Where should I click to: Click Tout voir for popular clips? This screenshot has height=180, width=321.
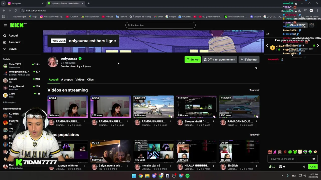click(254, 135)
